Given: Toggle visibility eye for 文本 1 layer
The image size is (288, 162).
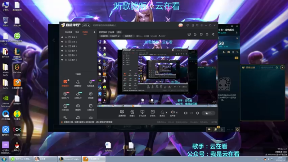Looking at the screenshot, I should click(x=62, y=42).
